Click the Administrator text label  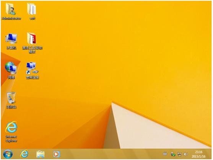pos(11,18)
